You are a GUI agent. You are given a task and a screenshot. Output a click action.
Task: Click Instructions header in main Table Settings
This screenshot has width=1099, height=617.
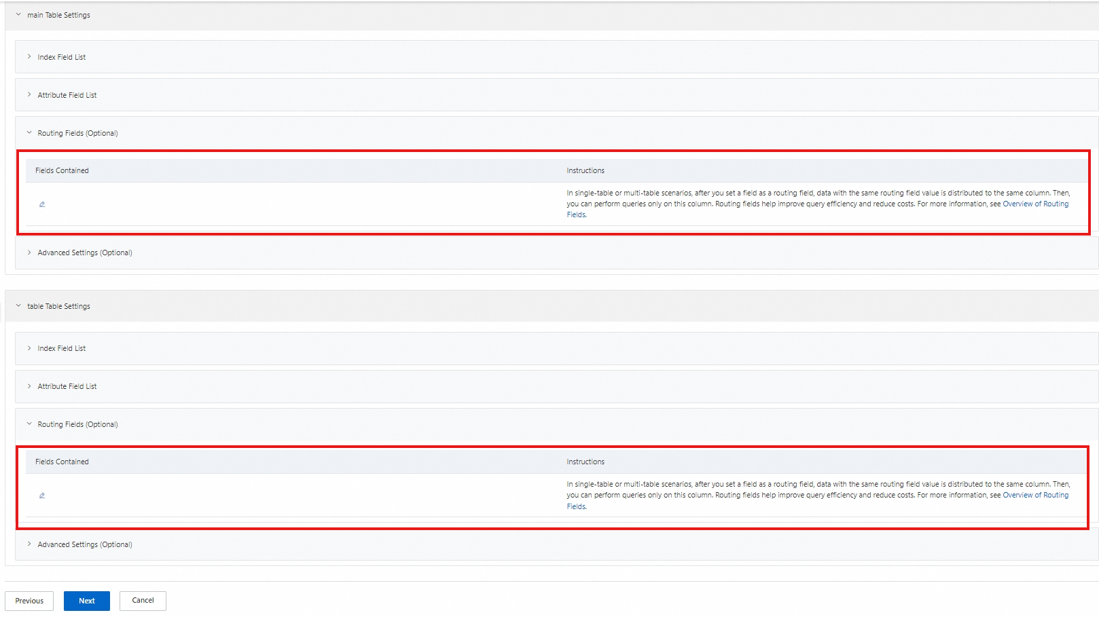pos(585,170)
